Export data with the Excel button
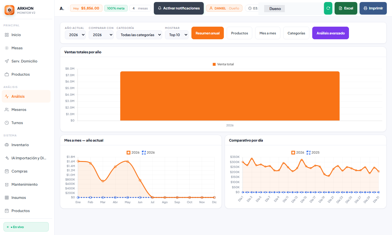Viewport: 392px width, 235px height. [x=346, y=8]
